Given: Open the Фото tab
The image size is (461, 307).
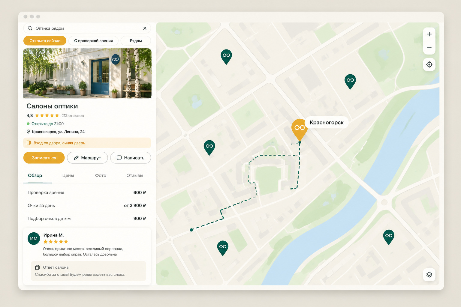Looking at the screenshot, I should [101, 176].
